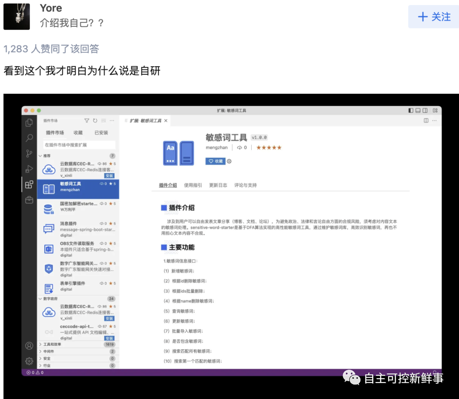This screenshot has height=399, width=459.
Task: Collapse the 推荐 section
Action: pos(40,156)
